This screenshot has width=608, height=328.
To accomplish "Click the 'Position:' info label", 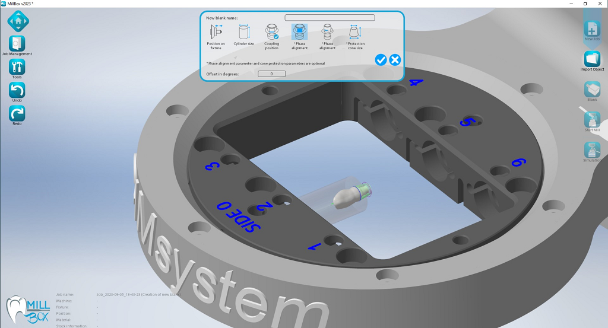I will [64, 313].
